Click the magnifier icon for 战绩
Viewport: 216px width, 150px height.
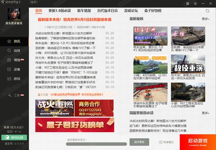9,51
